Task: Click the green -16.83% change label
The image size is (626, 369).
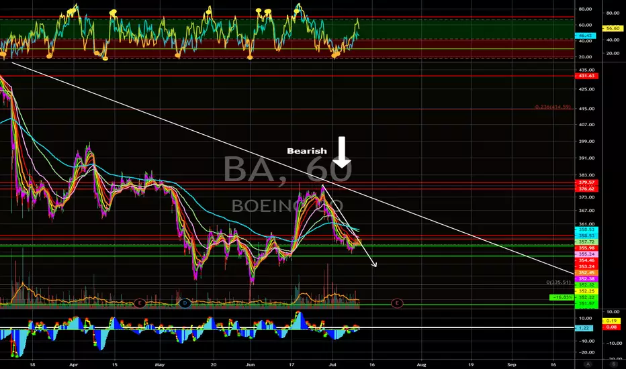Action: click(562, 297)
